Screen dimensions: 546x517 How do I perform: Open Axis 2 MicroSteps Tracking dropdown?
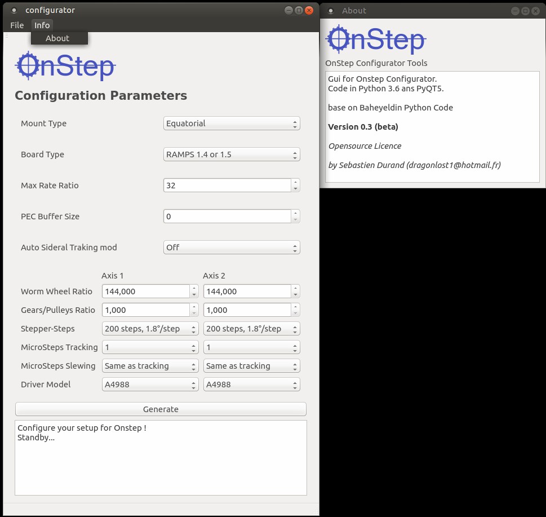pos(251,347)
